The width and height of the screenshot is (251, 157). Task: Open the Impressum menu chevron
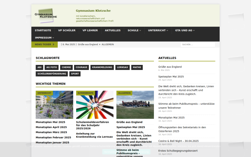[53, 38]
